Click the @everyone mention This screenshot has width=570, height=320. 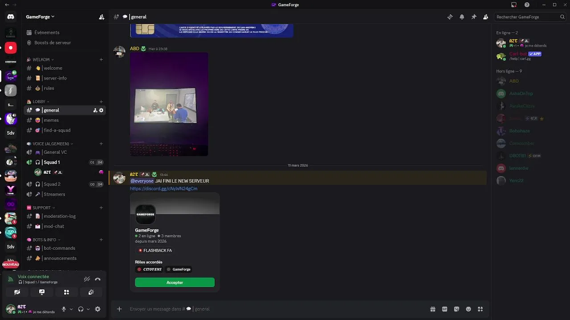point(142,181)
